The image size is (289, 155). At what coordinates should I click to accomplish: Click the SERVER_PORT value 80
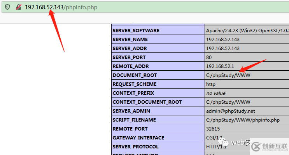click(x=209, y=57)
